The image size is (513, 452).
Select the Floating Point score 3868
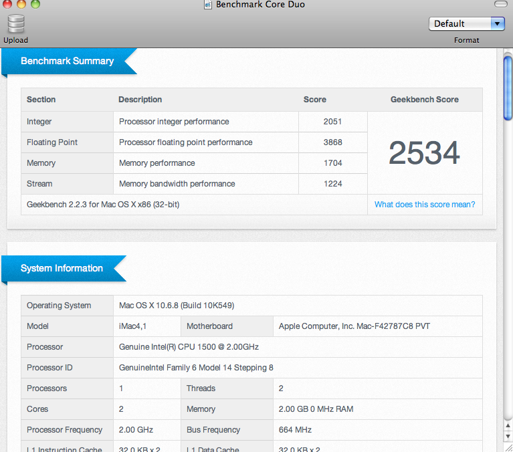coord(332,142)
